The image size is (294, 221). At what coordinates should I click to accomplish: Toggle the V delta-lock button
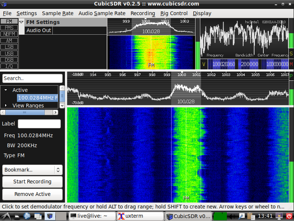(x=204, y=64)
